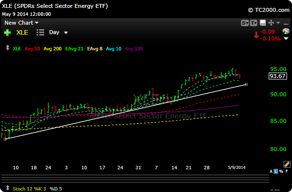Grab the trendline's upper right endpoint handle
Screen dimensions: 292x192
(246, 84)
